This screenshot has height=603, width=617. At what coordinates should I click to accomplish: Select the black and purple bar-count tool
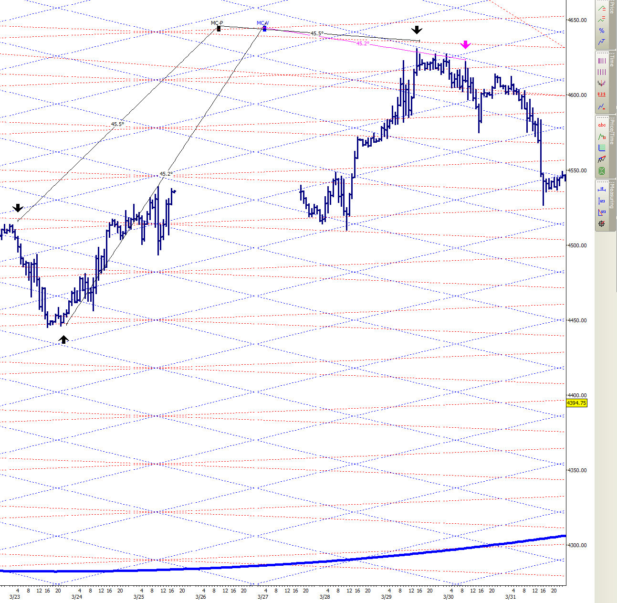click(602, 83)
